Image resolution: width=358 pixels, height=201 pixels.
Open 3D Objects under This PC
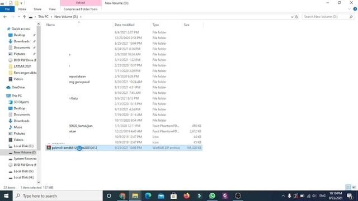(21, 102)
